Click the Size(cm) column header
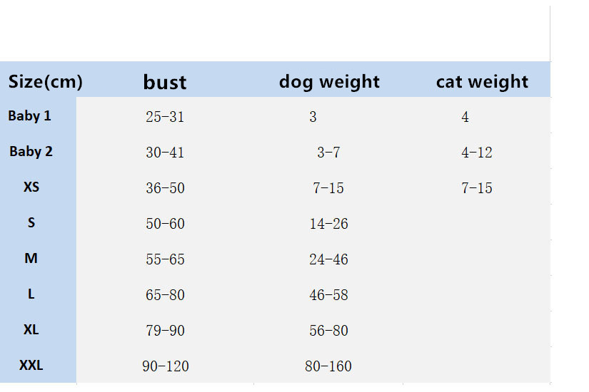Viewport: 589px width, 392px height. click(x=46, y=82)
